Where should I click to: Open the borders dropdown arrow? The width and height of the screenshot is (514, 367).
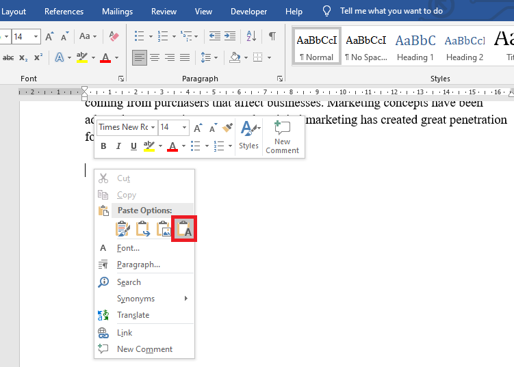coord(269,58)
